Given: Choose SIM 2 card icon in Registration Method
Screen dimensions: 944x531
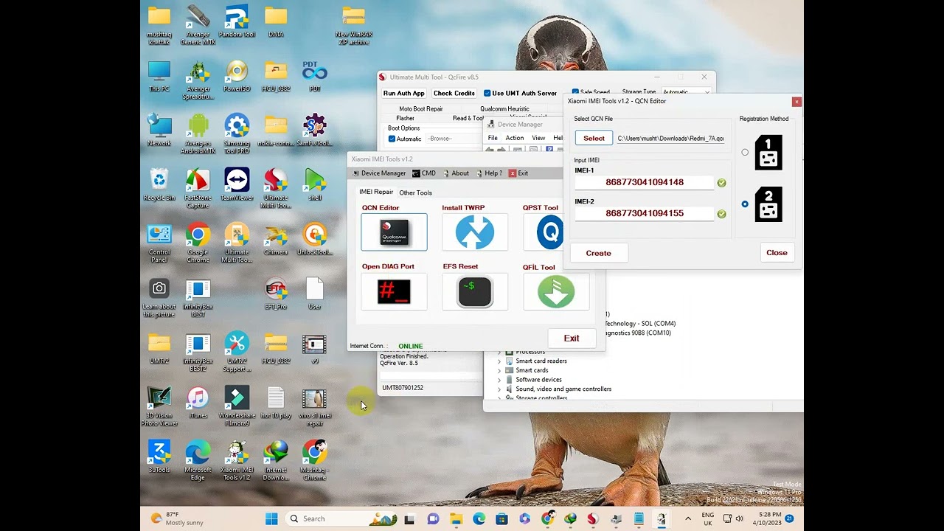Looking at the screenshot, I should pyautogui.click(x=768, y=204).
